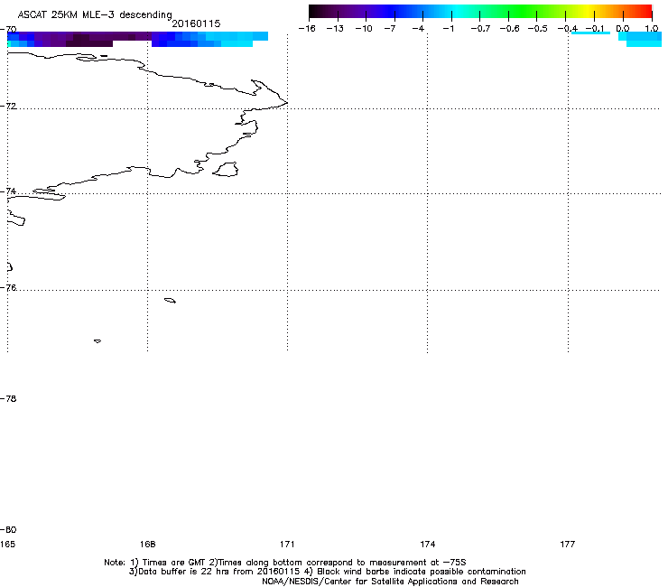This screenshot has height=587, width=668.
Task: Click the -10 label on the color scale
Action: tap(364, 29)
